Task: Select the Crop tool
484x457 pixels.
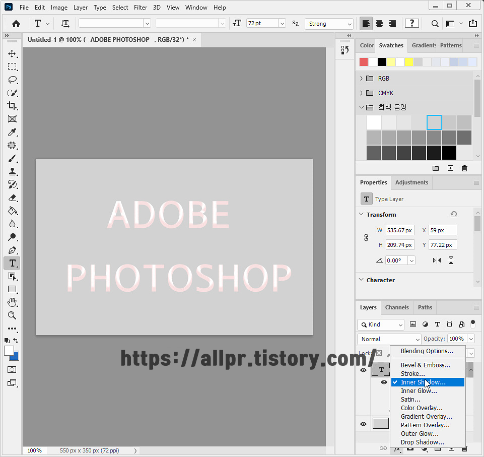Action: (x=12, y=106)
